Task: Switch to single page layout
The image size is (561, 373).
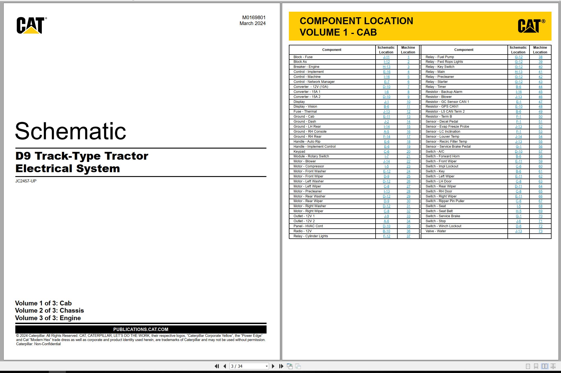Action: point(528,366)
